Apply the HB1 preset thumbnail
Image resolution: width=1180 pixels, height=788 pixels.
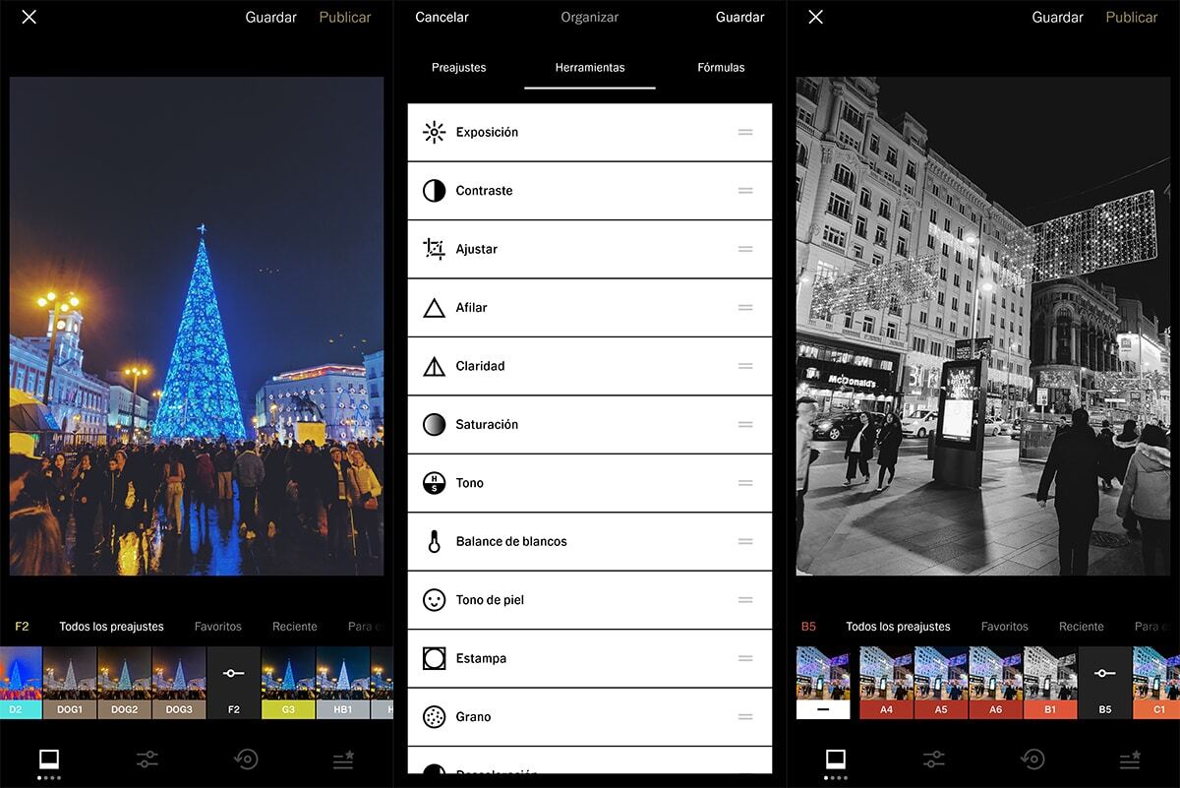pos(342,682)
